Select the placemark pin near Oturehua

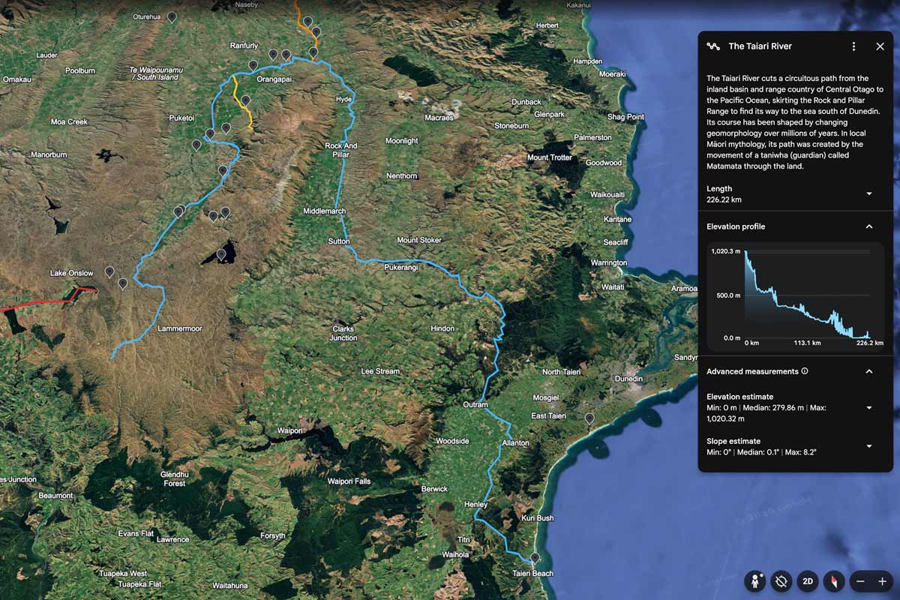pyautogui.click(x=172, y=16)
